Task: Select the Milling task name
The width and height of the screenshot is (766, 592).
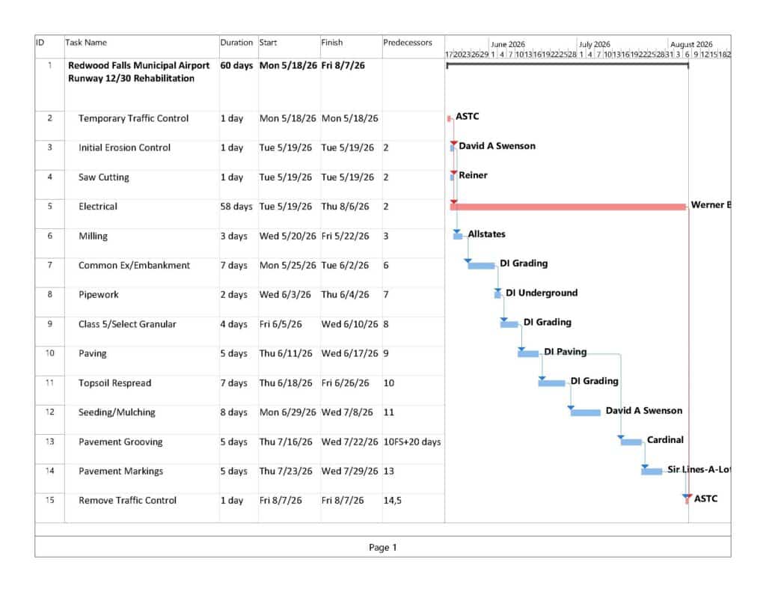Action: (93, 236)
